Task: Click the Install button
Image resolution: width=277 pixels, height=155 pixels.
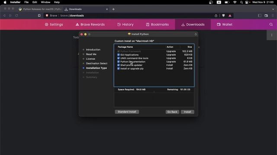Action: [187, 112]
